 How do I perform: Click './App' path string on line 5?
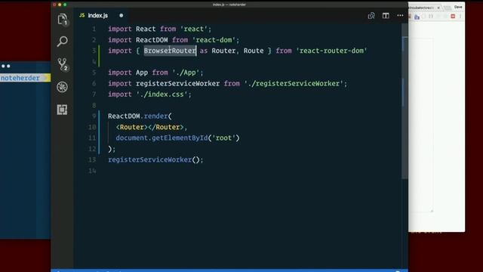pos(186,73)
